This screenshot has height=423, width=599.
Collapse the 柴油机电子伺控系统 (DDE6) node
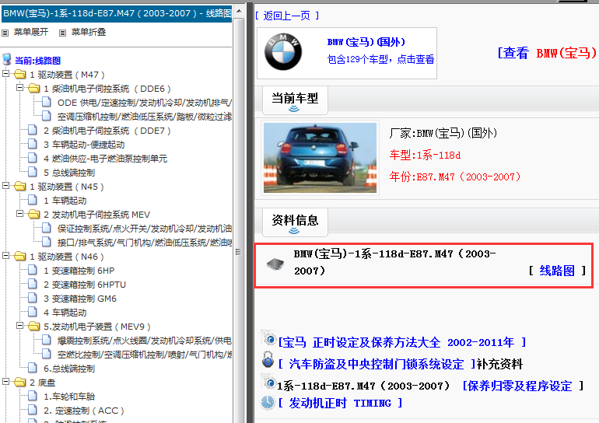[20, 87]
